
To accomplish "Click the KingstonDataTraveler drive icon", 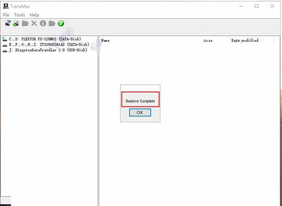I will 5,50.
